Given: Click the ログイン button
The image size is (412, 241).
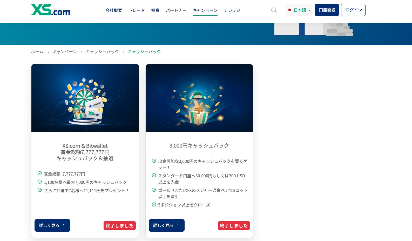Looking at the screenshot, I should click(353, 10).
